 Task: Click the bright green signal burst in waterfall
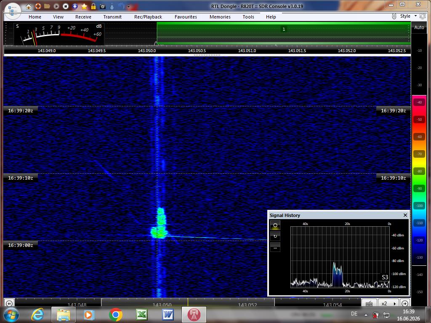160,224
